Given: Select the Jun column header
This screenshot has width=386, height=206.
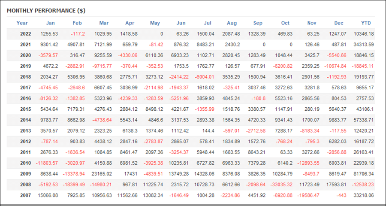Looking at the screenshot, I should tap(181, 23).
